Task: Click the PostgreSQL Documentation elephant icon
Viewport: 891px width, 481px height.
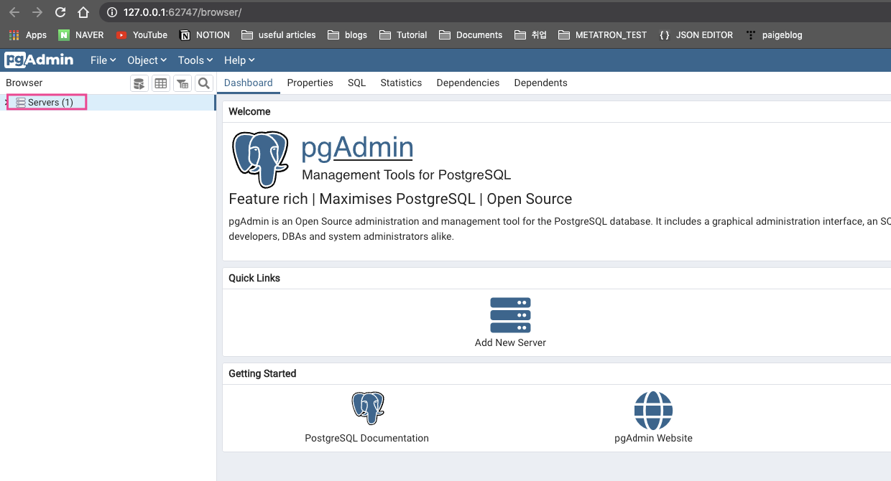Action: (x=367, y=408)
